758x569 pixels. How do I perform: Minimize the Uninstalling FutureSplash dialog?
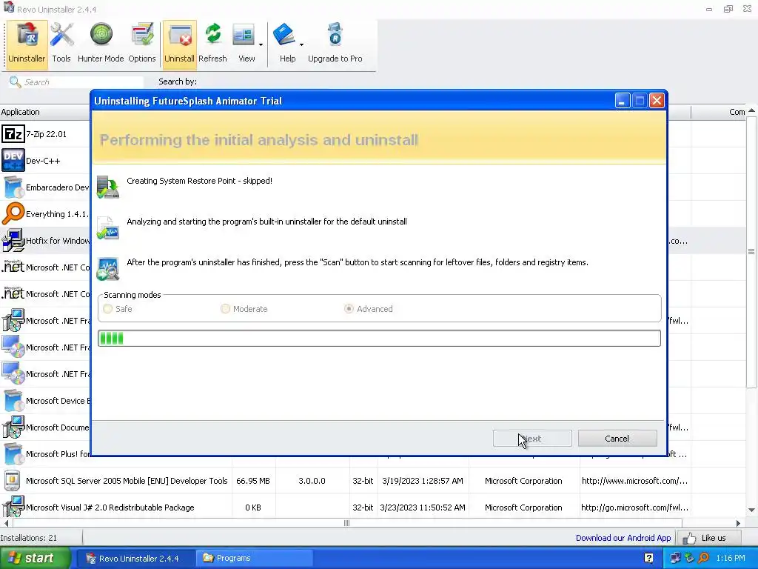pos(622,101)
